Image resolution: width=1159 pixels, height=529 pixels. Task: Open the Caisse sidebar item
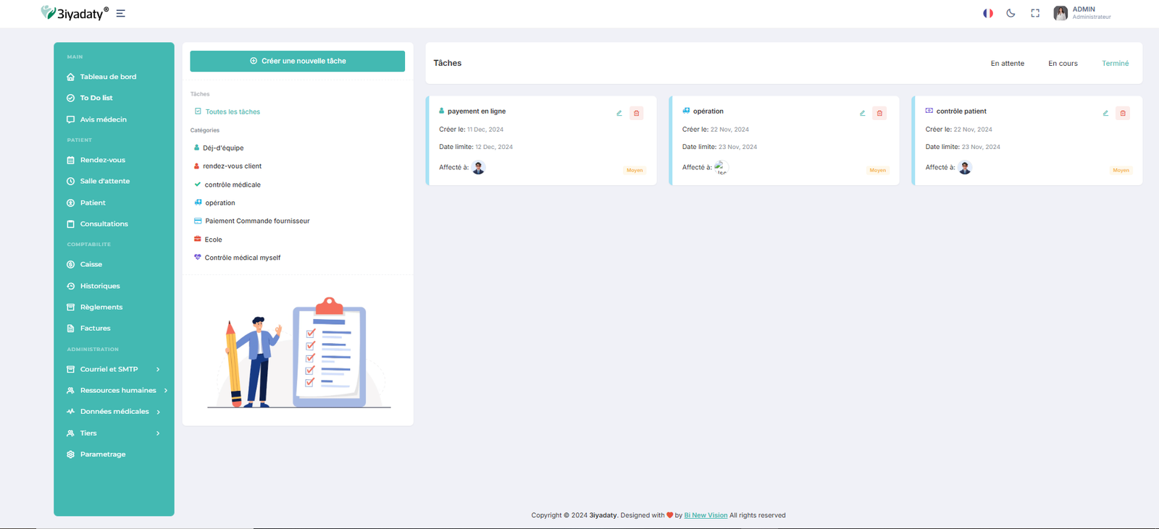[x=91, y=264]
